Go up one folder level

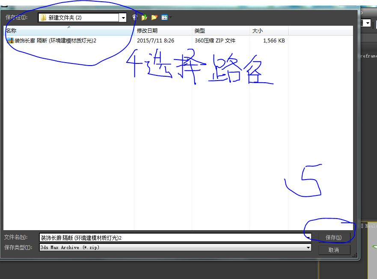pos(144,17)
